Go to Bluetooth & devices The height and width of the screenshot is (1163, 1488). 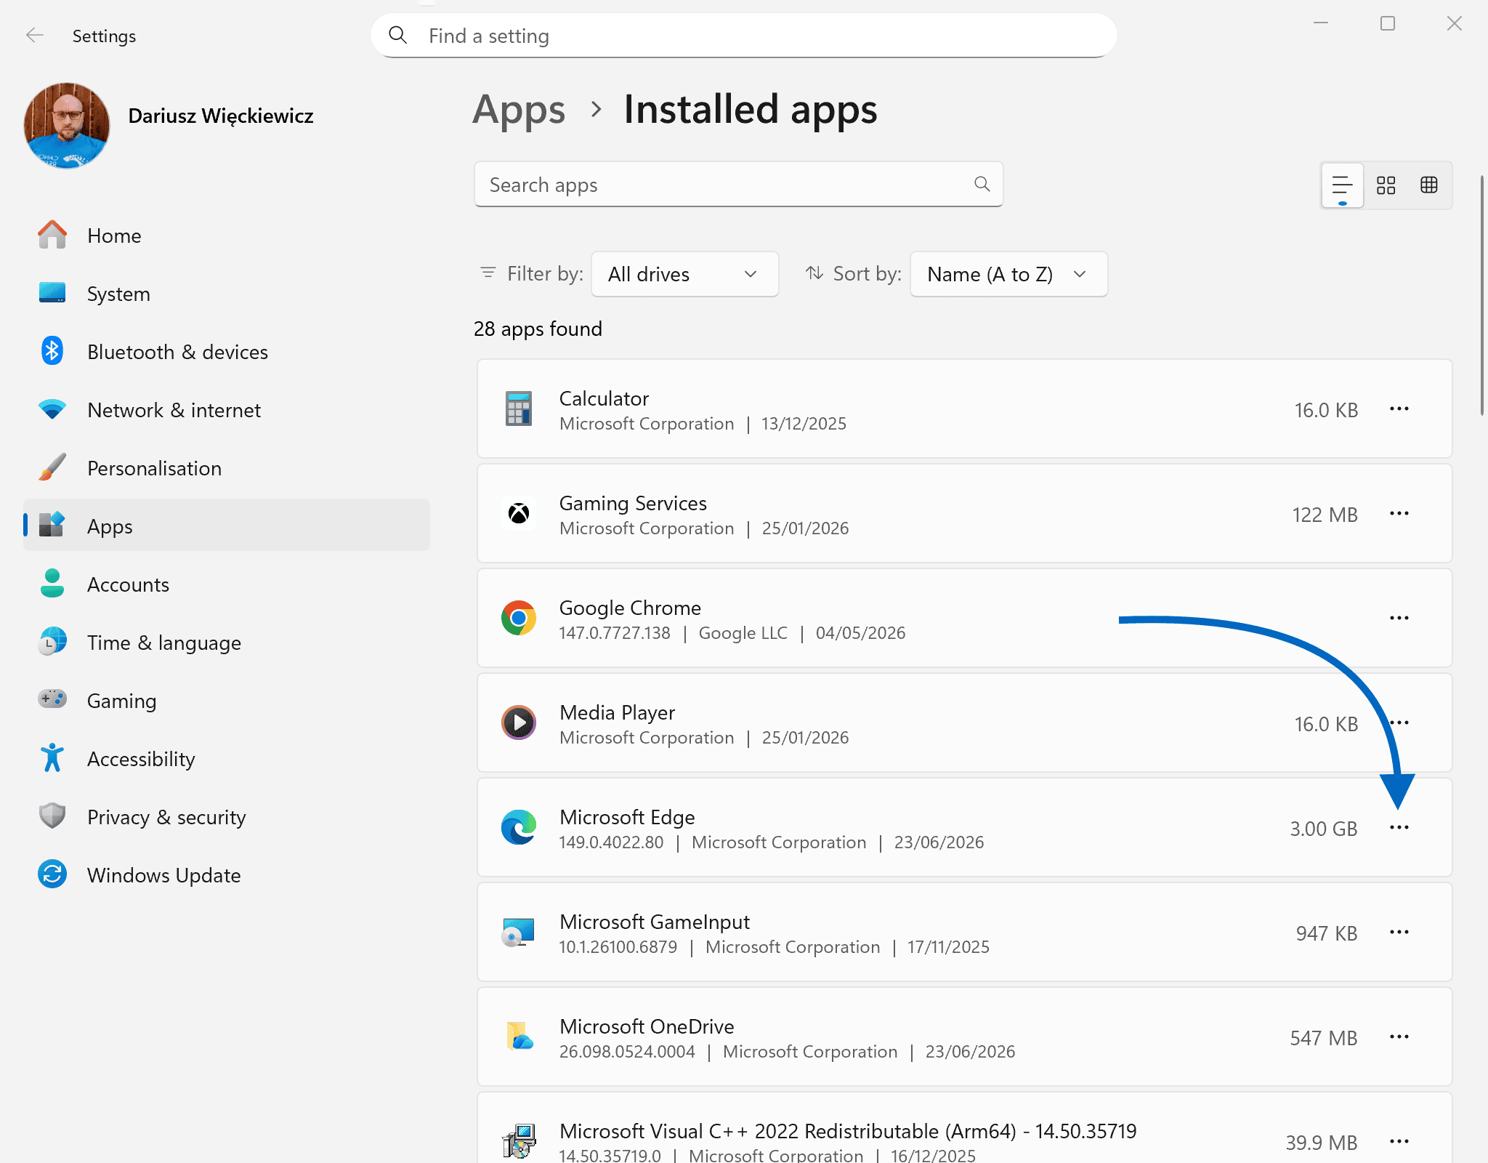pos(227,352)
